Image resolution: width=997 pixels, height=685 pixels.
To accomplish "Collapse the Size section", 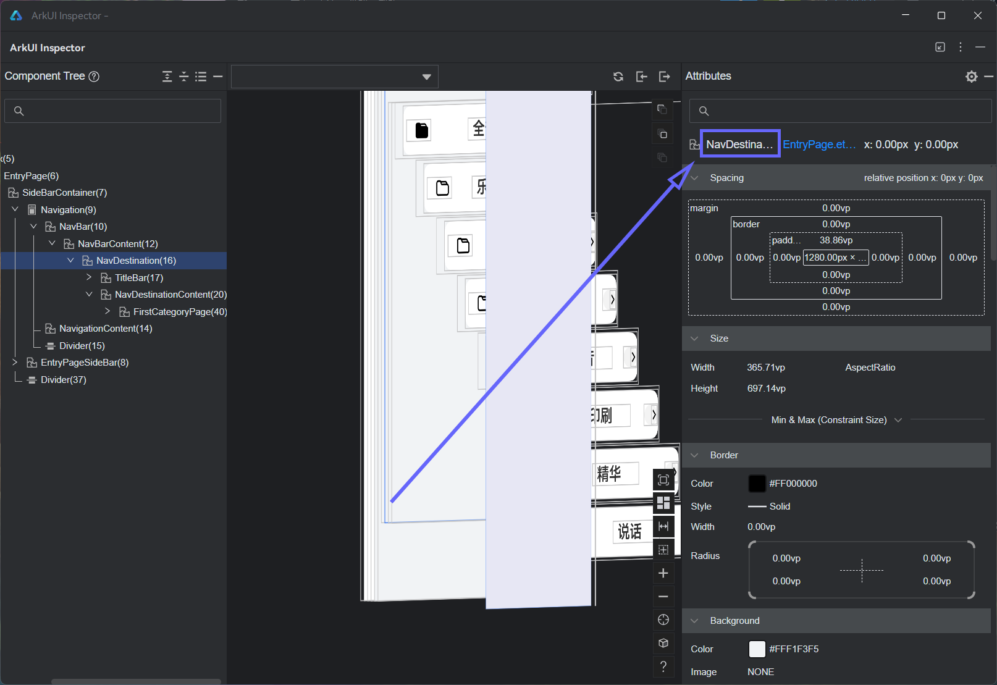I will [x=695, y=338].
